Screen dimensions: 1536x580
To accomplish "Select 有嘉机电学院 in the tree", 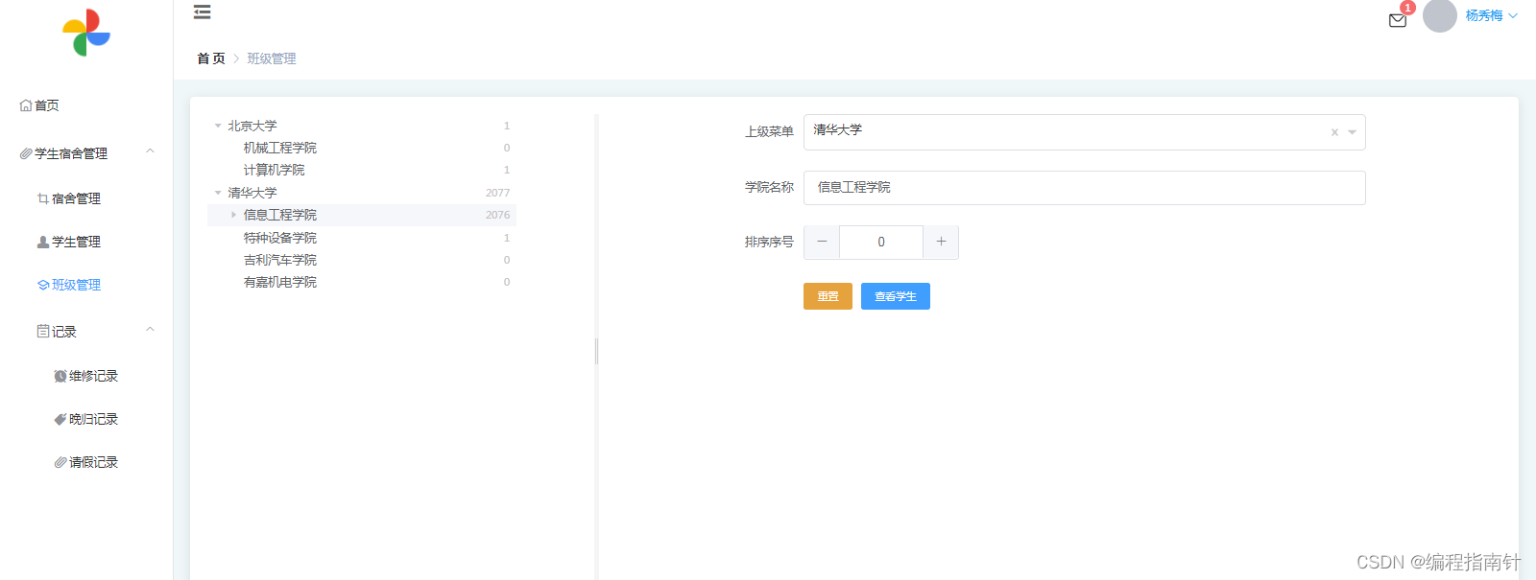I will tap(279, 282).
